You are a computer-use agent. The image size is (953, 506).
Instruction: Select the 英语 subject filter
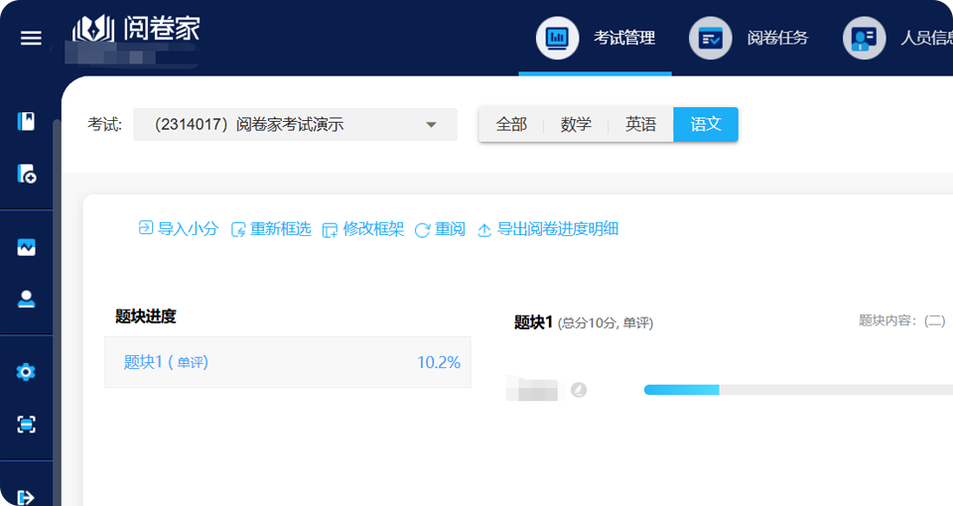coord(640,125)
